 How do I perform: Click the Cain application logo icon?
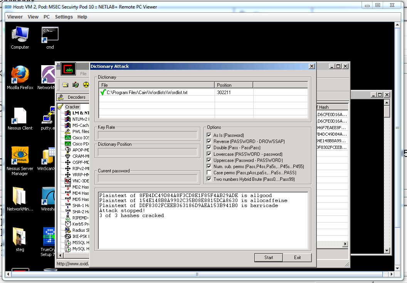(68, 69)
